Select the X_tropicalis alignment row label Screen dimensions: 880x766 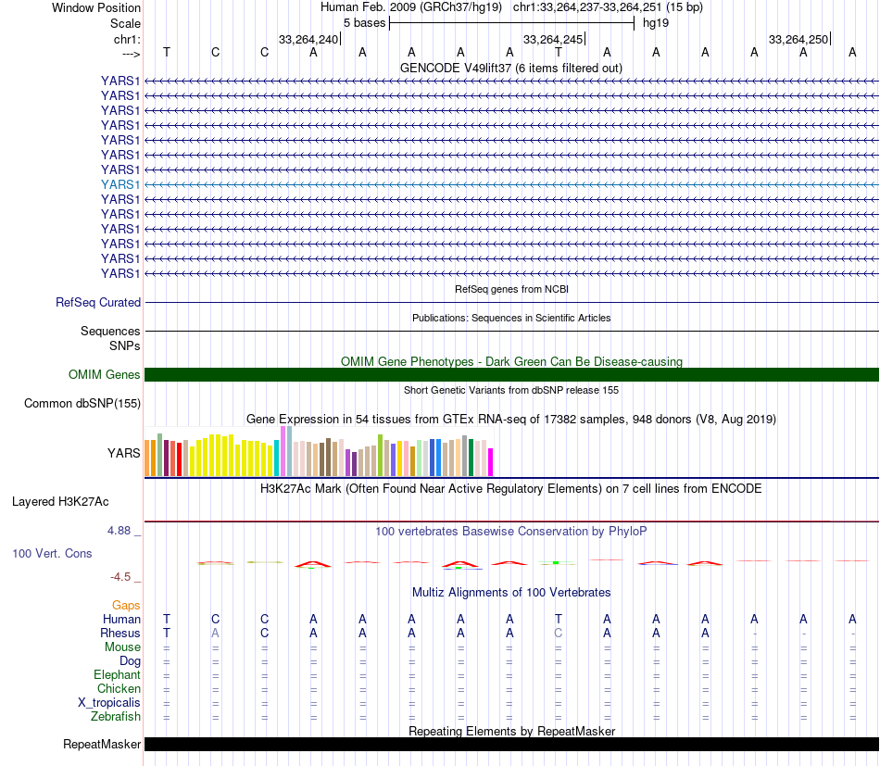coord(109,703)
